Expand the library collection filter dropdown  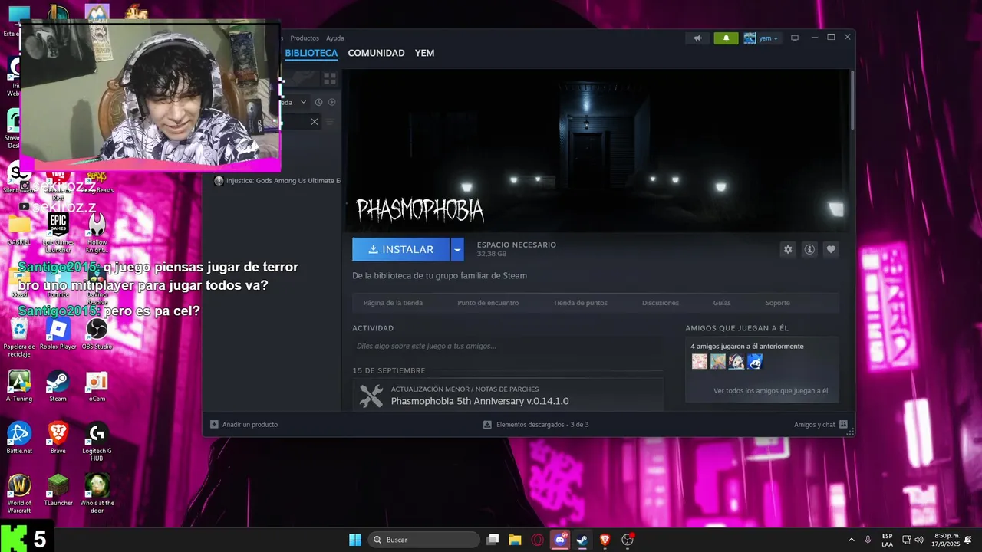pyautogui.click(x=304, y=102)
